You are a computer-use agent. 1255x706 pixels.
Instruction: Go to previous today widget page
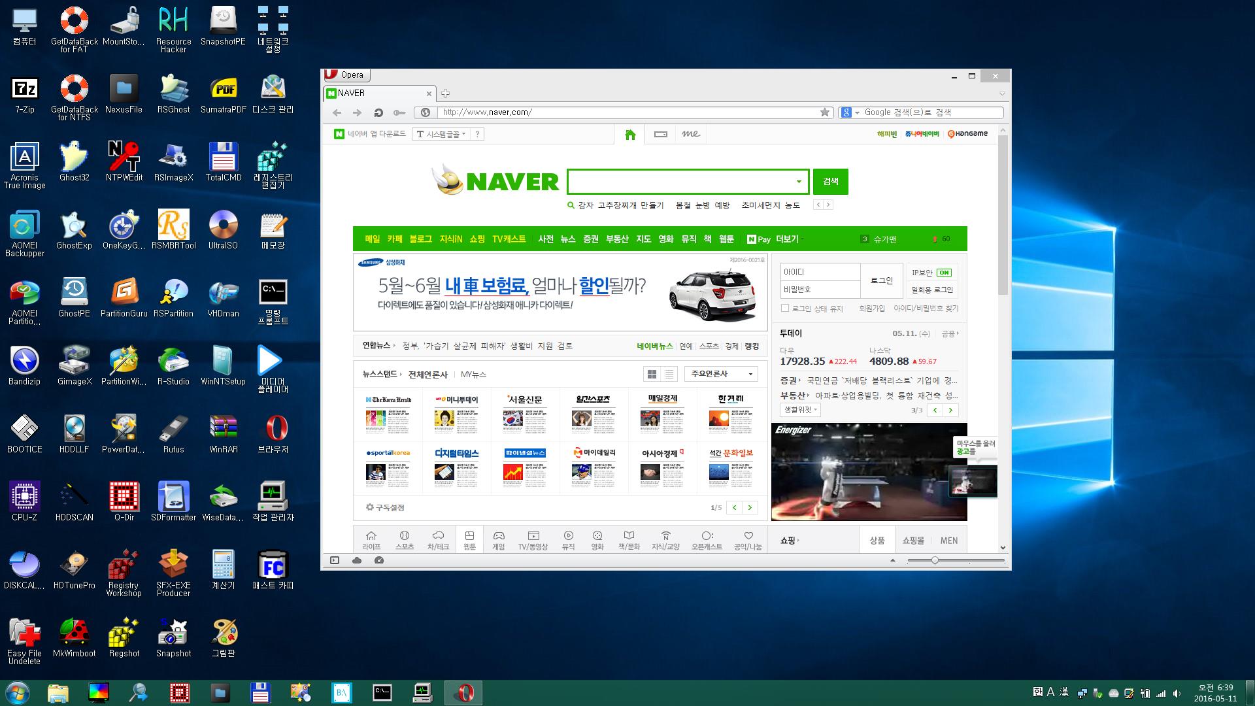click(935, 410)
